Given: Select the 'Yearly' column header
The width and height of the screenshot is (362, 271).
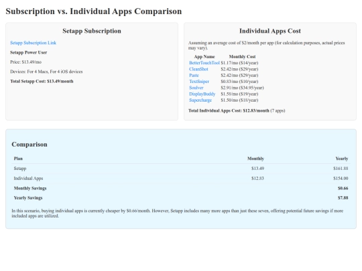Looking at the screenshot, I should tap(342, 159).
